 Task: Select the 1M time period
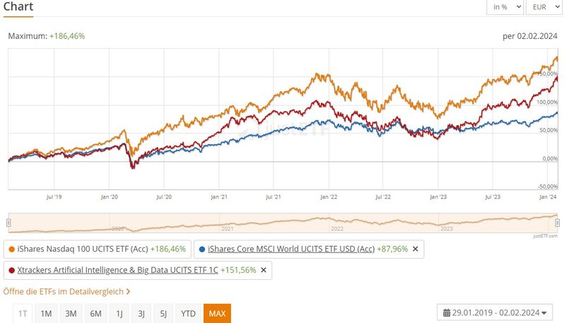tap(46, 313)
